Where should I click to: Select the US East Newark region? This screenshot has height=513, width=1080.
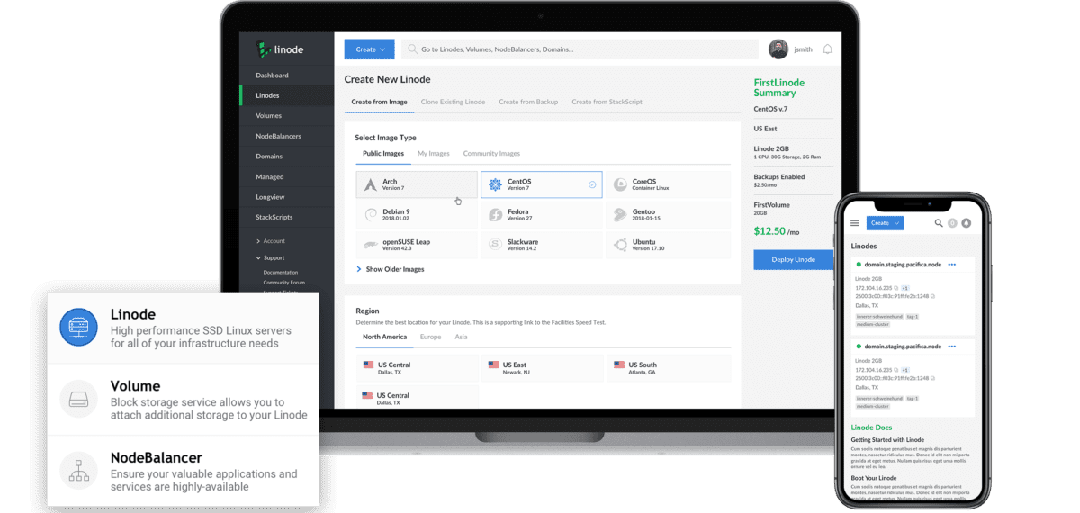click(x=541, y=368)
